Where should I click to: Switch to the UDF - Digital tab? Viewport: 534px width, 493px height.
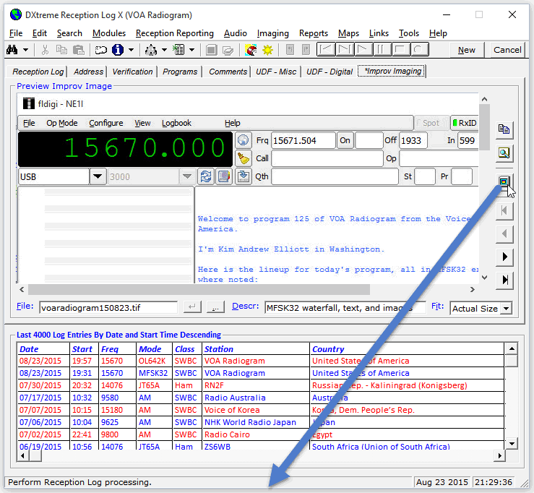[330, 72]
